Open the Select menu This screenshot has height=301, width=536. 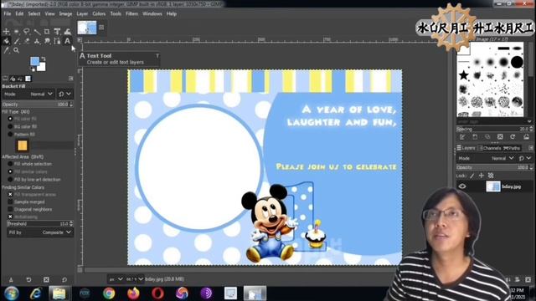pyautogui.click(x=33, y=14)
